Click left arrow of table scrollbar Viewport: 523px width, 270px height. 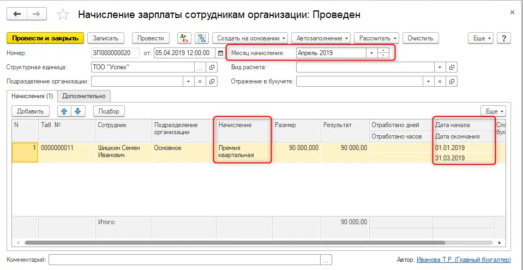click(x=17, y=243)
